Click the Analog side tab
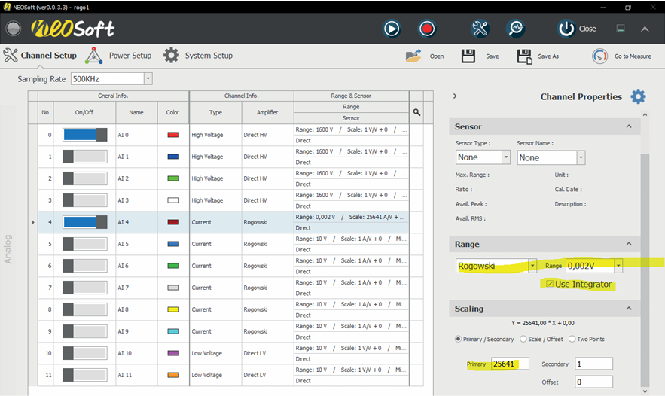Viewport: 665px width, 396px height. coord(8,249)
